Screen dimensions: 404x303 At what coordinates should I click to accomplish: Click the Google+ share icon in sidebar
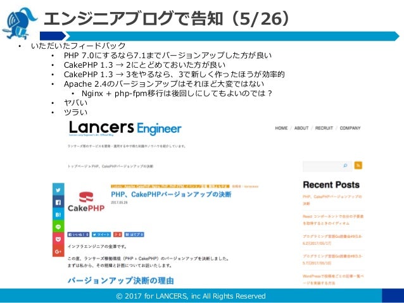click(58, 251)
